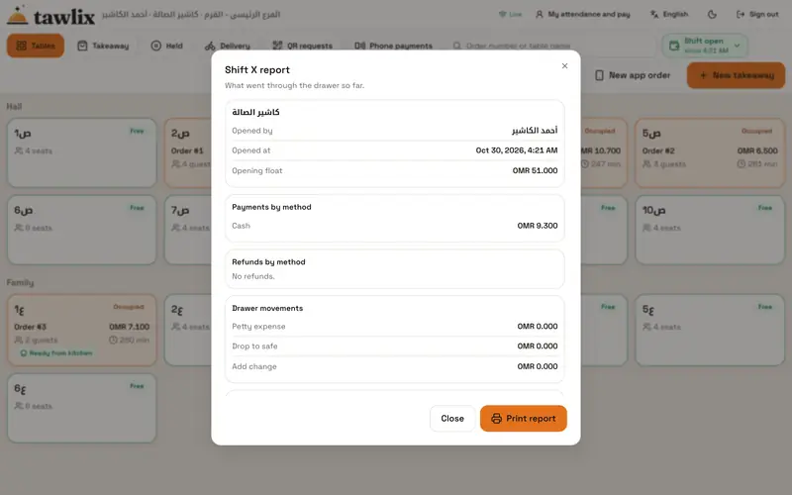Select occupied family table with Order #3
792x495 pixels.
coord(82,331)
